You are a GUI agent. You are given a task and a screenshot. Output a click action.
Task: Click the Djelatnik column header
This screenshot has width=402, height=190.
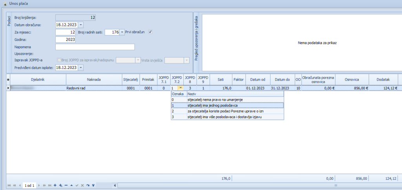38,80
